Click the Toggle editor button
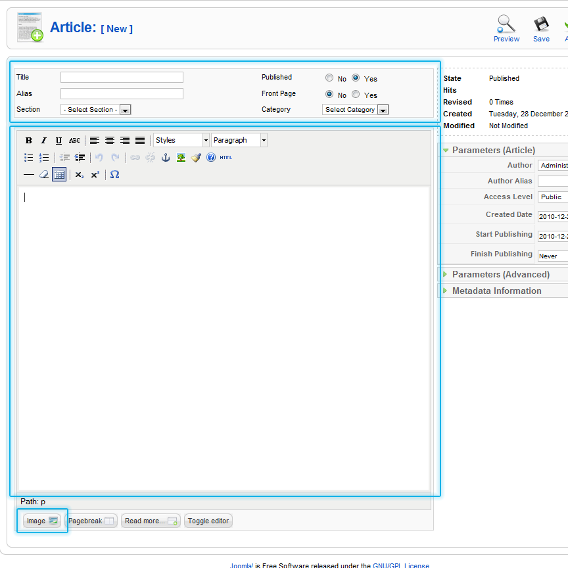 point(208,521)
